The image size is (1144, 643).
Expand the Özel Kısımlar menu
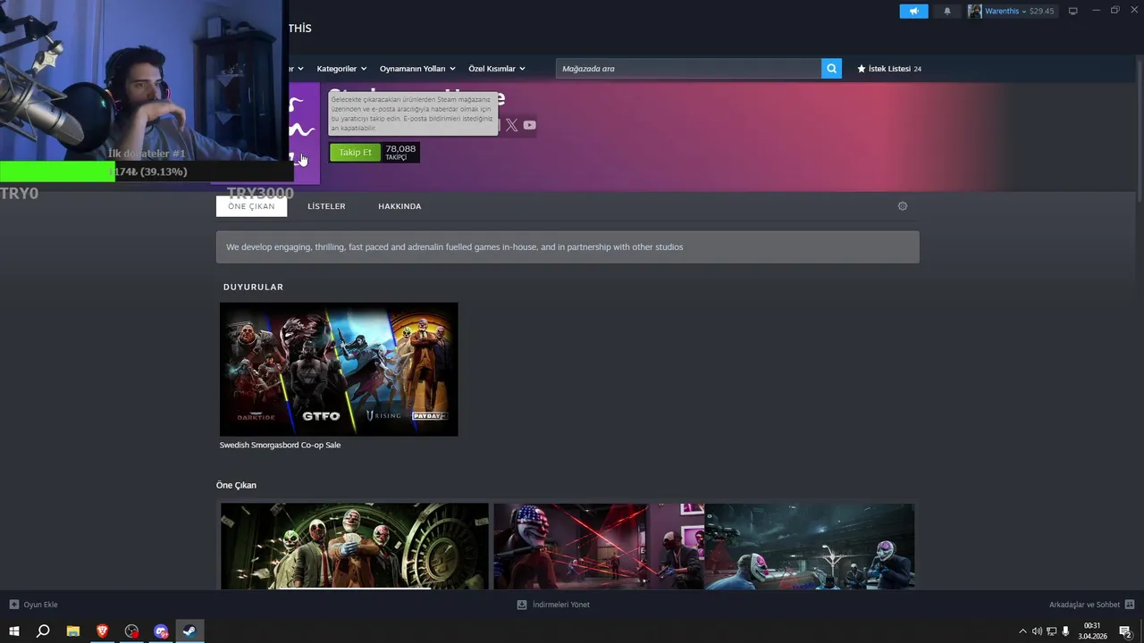(x=497, y=69)
